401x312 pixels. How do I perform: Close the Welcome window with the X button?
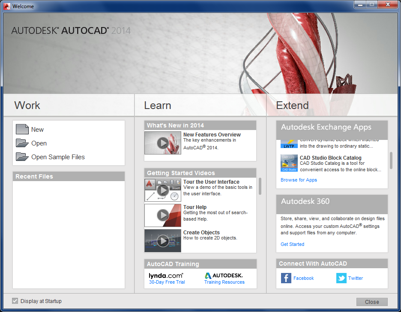[x=388, y=5]
